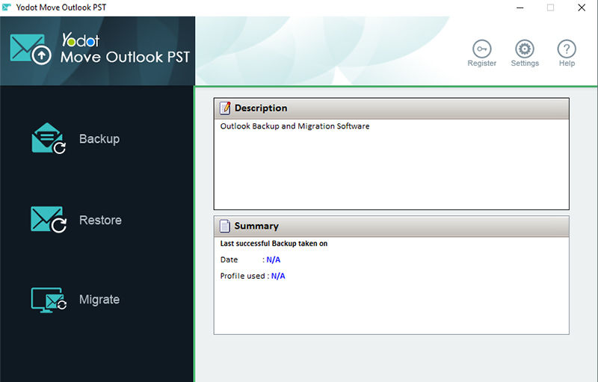This screenshot has height=382, width=598.
Task: Open Register via the key icon
Action: click(481, 49)
